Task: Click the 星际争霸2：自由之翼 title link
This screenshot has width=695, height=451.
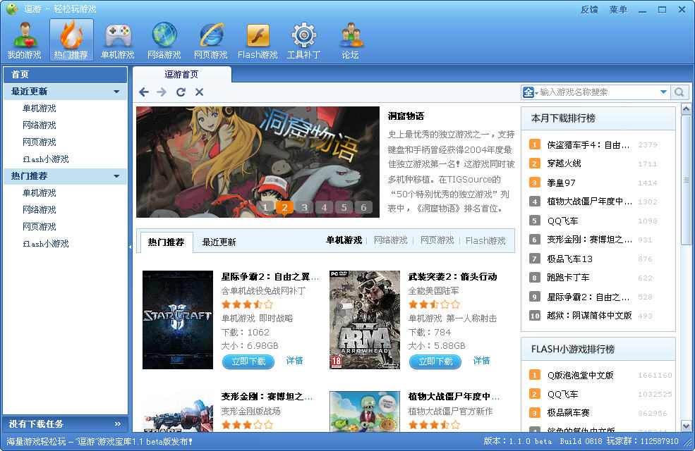Action: (270, 277)
